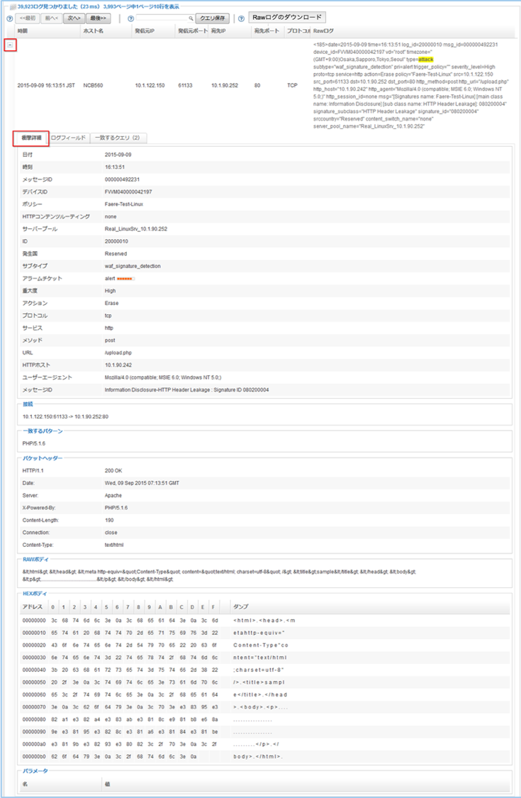
Task: Select the TCP protocol cell
Action: (292, 86)
